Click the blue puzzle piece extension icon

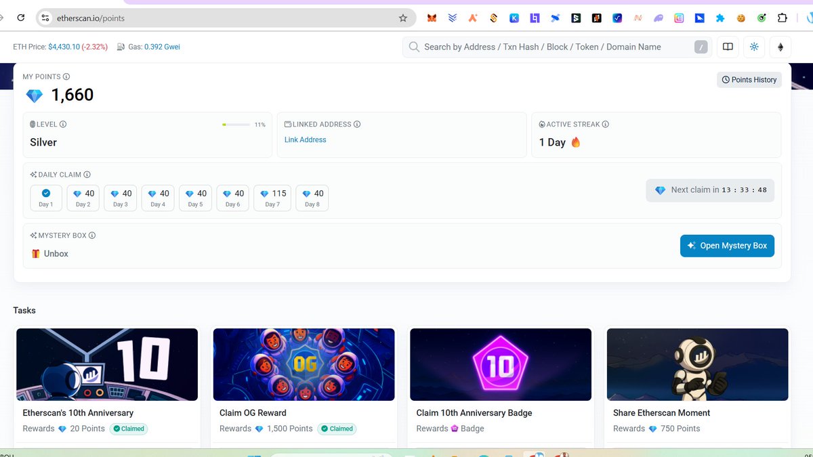[x=720, y=18]
